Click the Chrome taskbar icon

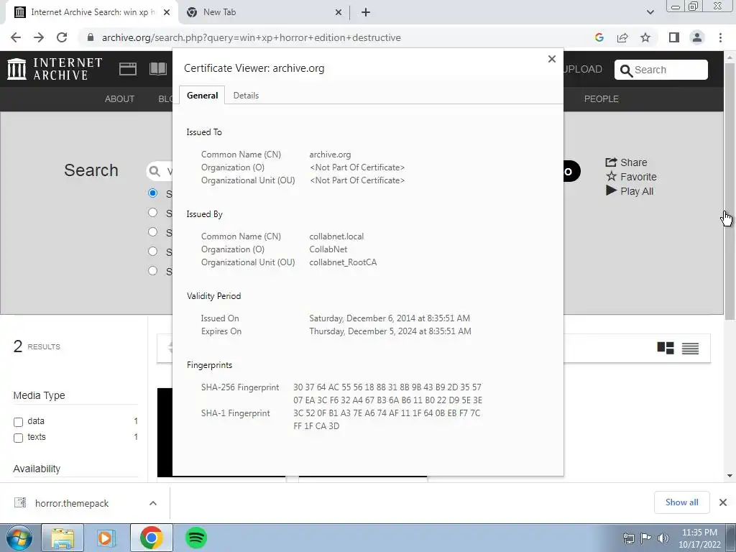151,538
